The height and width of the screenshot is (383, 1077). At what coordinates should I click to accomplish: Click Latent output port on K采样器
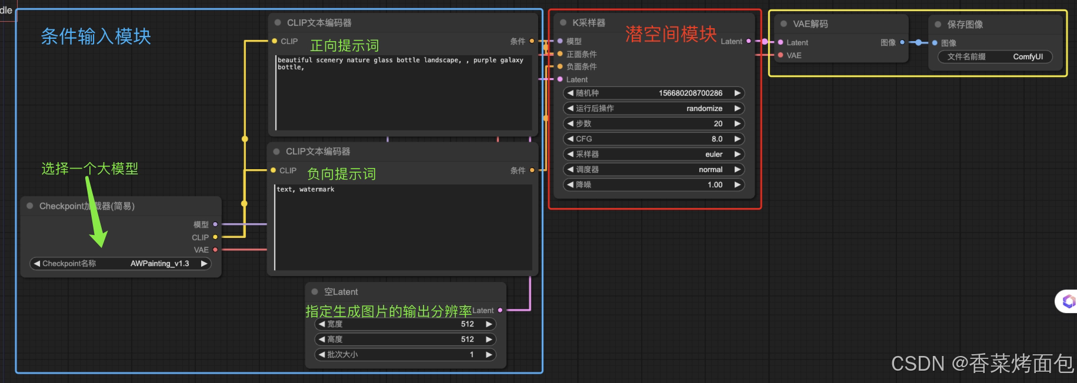(748, 41)
